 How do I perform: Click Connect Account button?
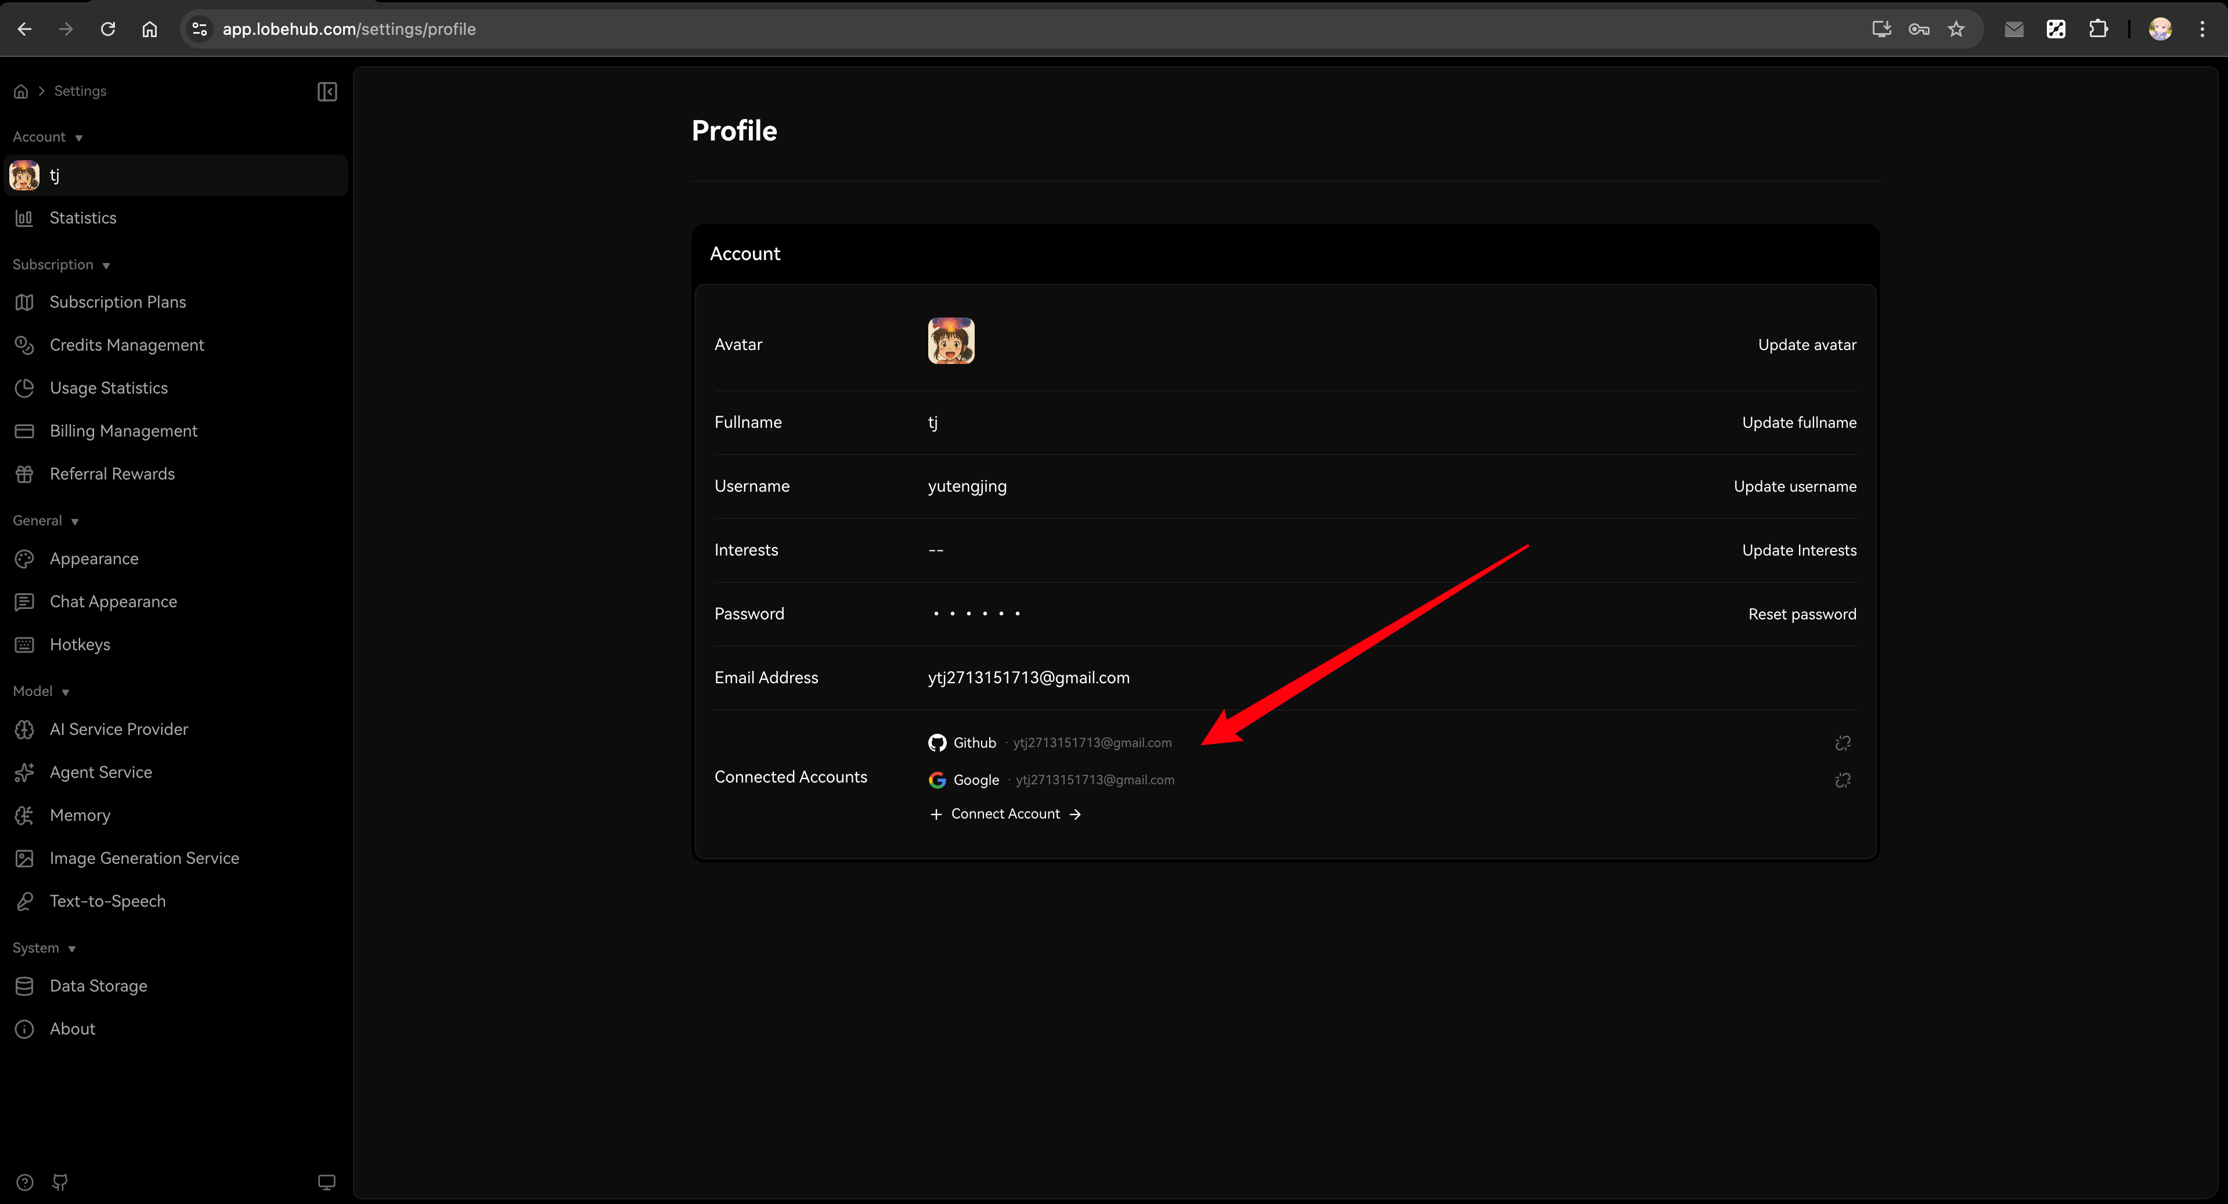[x=1005, y=814]
